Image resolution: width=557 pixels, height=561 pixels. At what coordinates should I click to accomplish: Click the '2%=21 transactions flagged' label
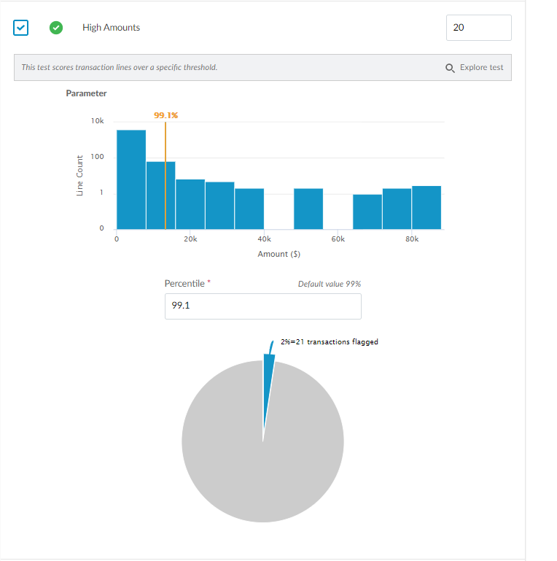[x=330, y=341]
